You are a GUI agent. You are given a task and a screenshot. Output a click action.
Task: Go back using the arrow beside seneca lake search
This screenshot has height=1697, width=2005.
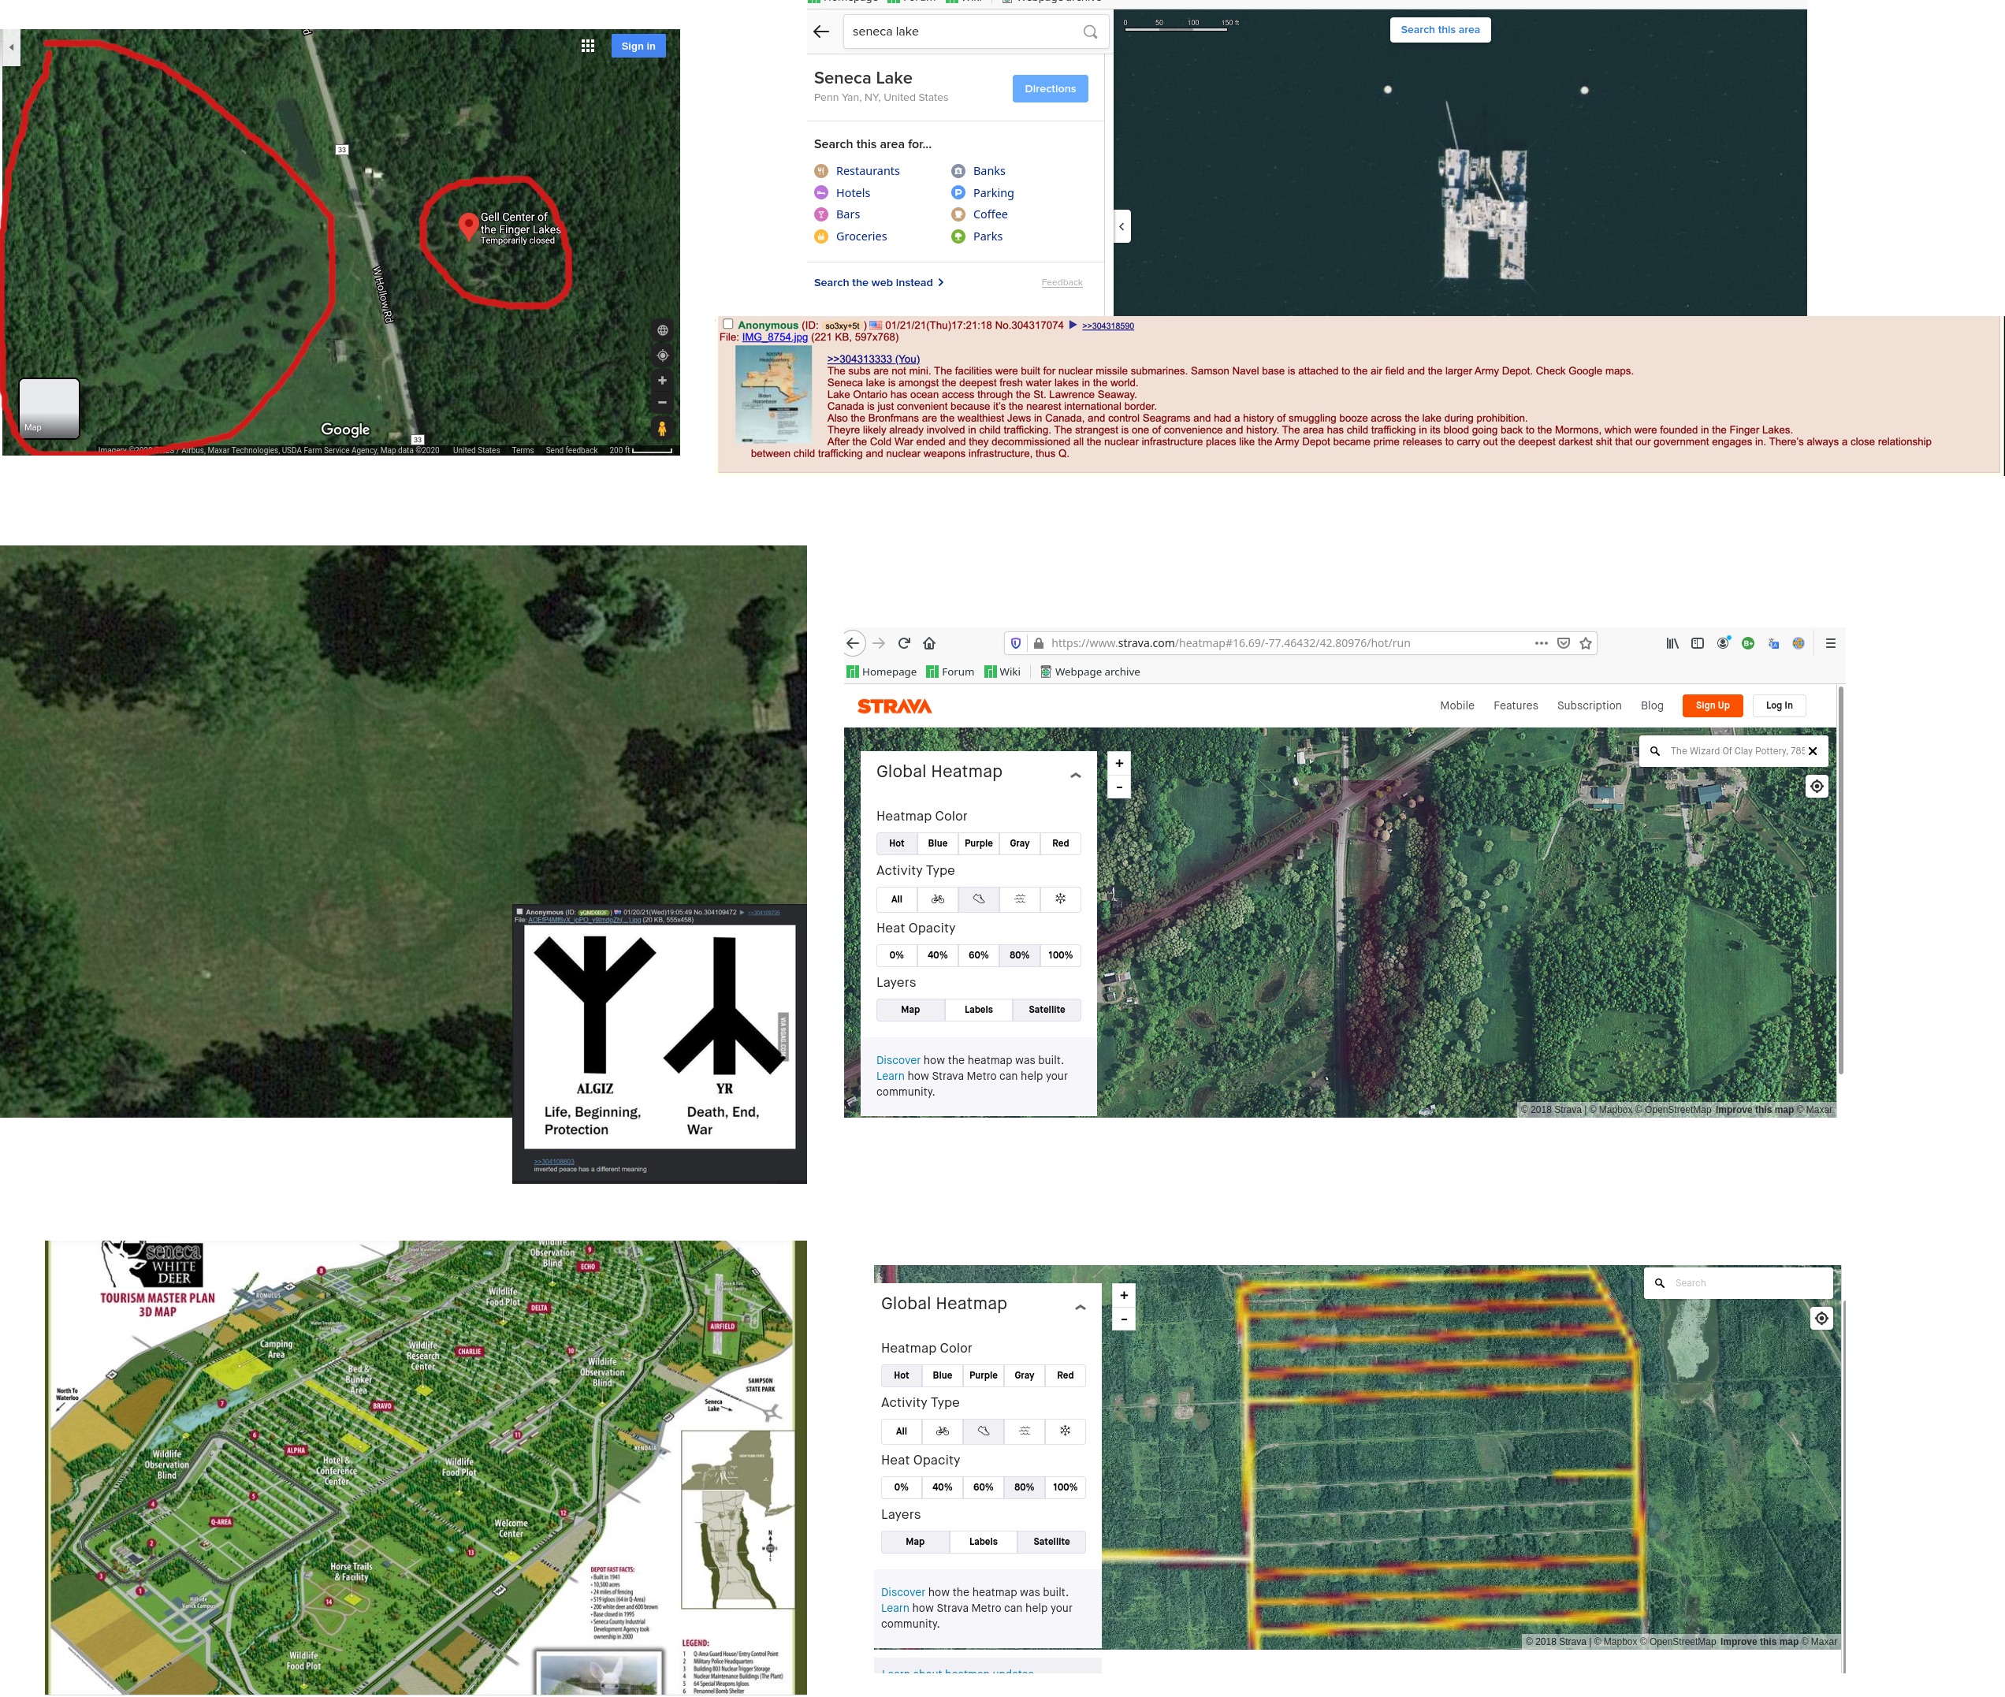[820, 32]
